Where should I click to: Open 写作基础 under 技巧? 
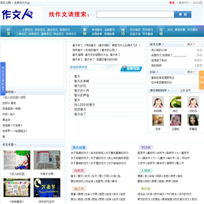147,34
